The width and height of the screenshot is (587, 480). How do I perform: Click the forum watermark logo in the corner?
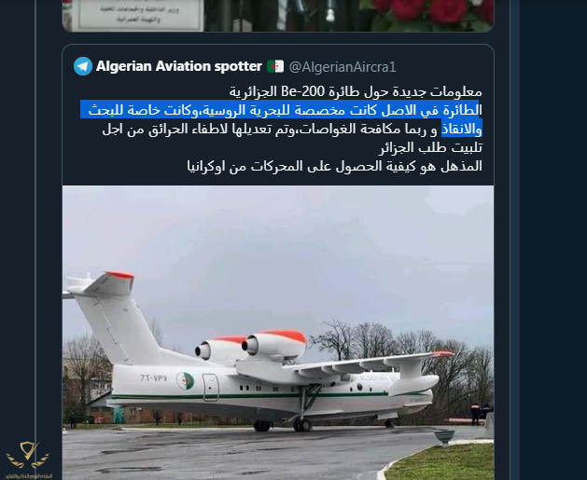27,459
